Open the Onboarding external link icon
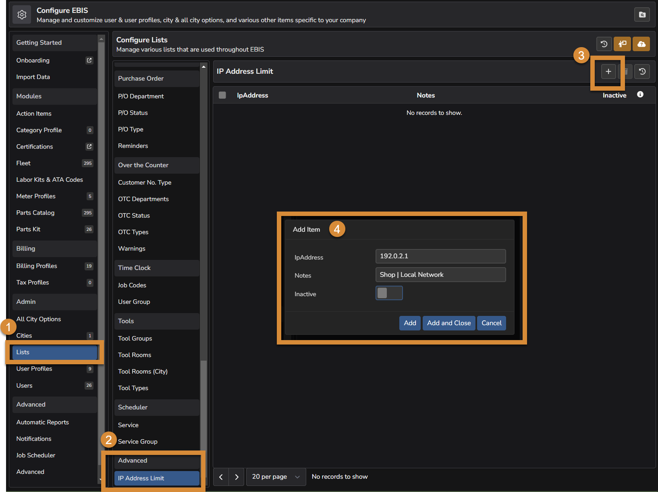This screenshot has width=658, height=492. (x=89, y=60)
